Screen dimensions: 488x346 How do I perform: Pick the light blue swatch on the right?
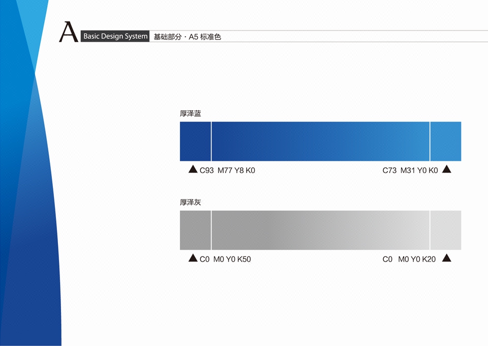pos(446,141)
